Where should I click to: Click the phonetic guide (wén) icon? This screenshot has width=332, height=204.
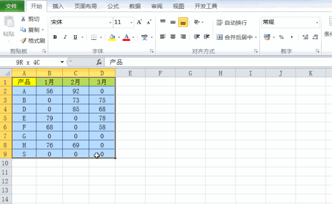[x=144, y=37]
